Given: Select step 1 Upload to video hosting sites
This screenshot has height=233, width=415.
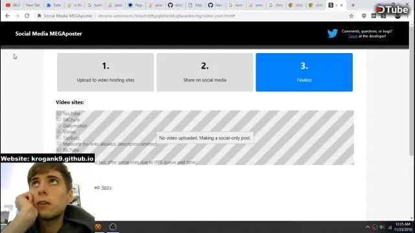Looking at the screenshot, I should click(105, 72).
